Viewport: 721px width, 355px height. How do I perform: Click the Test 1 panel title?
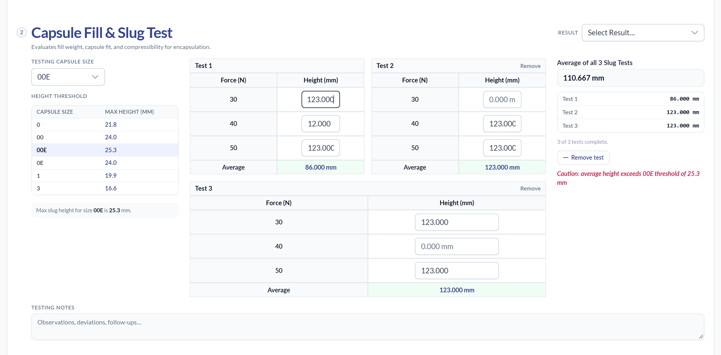click(x=203, y=66)
